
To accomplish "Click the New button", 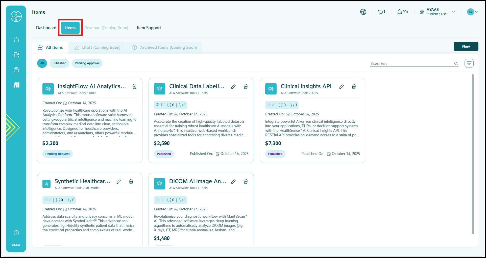I will (x=466, y=46).
